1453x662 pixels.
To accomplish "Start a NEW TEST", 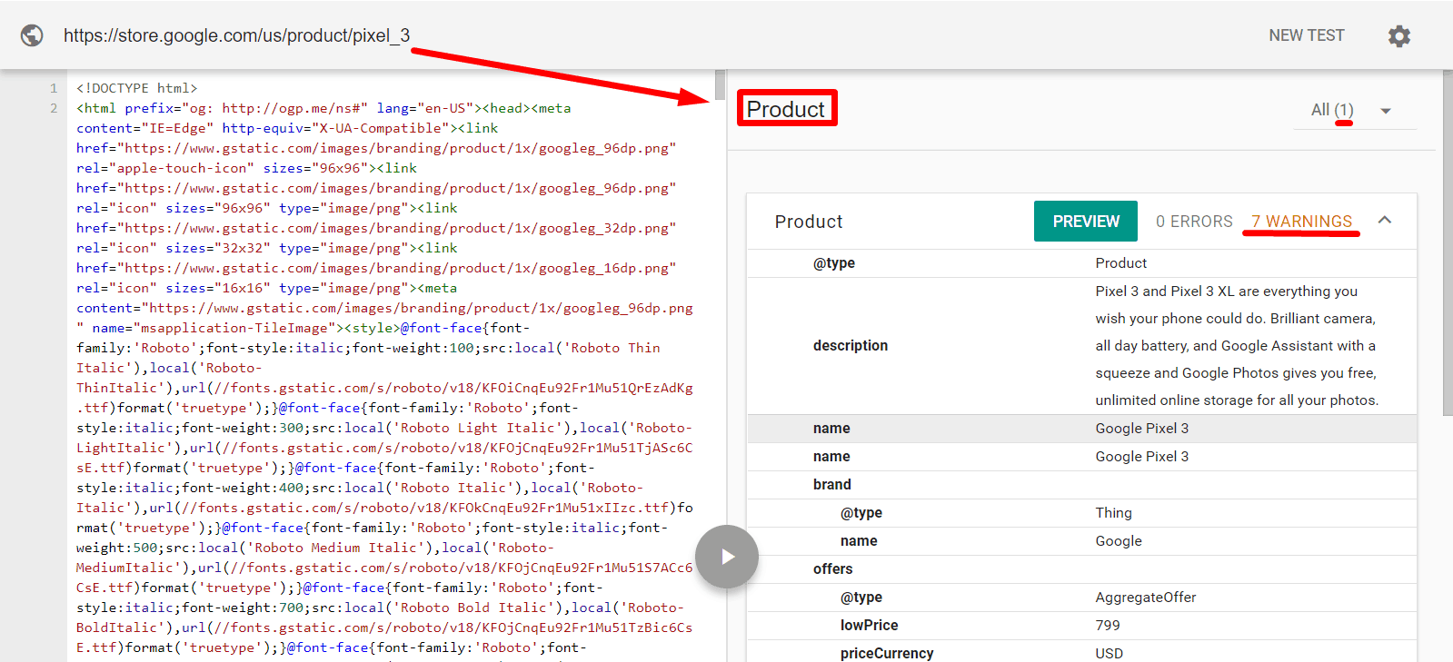I will [1306, 35].
